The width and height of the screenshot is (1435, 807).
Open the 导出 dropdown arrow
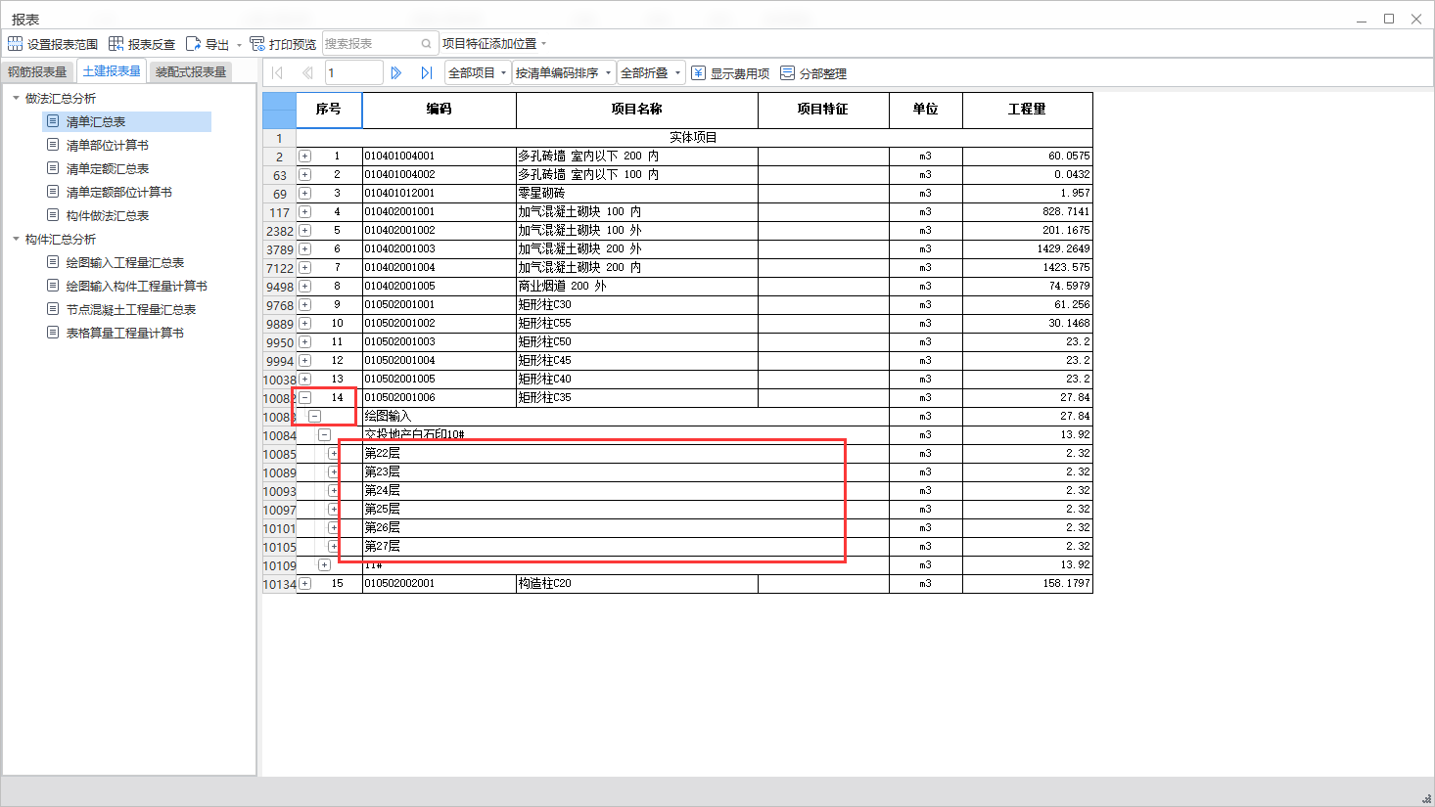click(239, 45)
